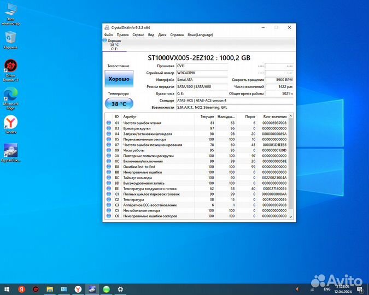Open Driver Booster 11 desktop shortcut

click(x=10, y=70)
